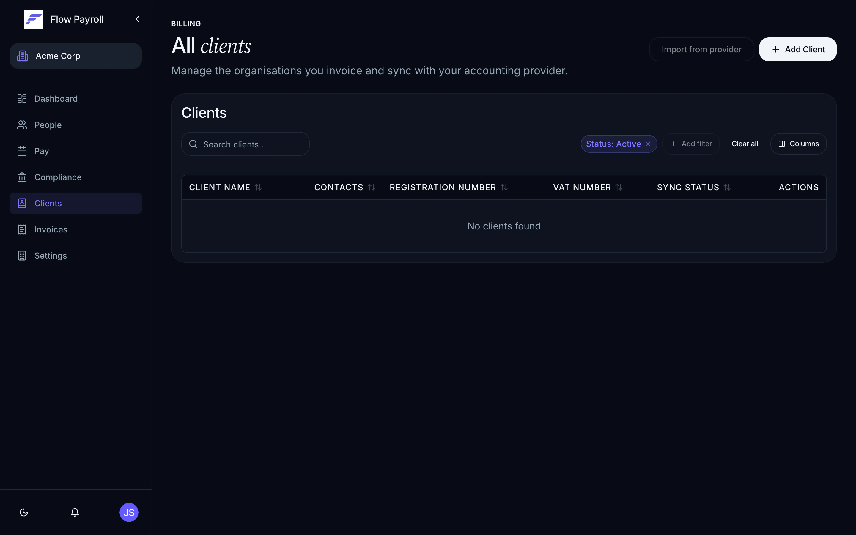Image resolution: width=856 pixels, height=535 pixels.
Task: Remove the Status: Active filter
Action: point(648,144)
